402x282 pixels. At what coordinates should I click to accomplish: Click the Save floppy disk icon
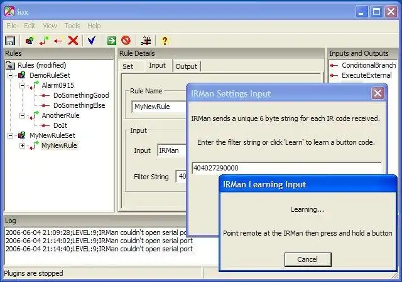click(10, 41)
